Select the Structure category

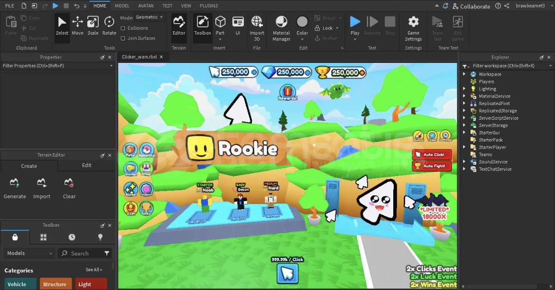point(55,284)
